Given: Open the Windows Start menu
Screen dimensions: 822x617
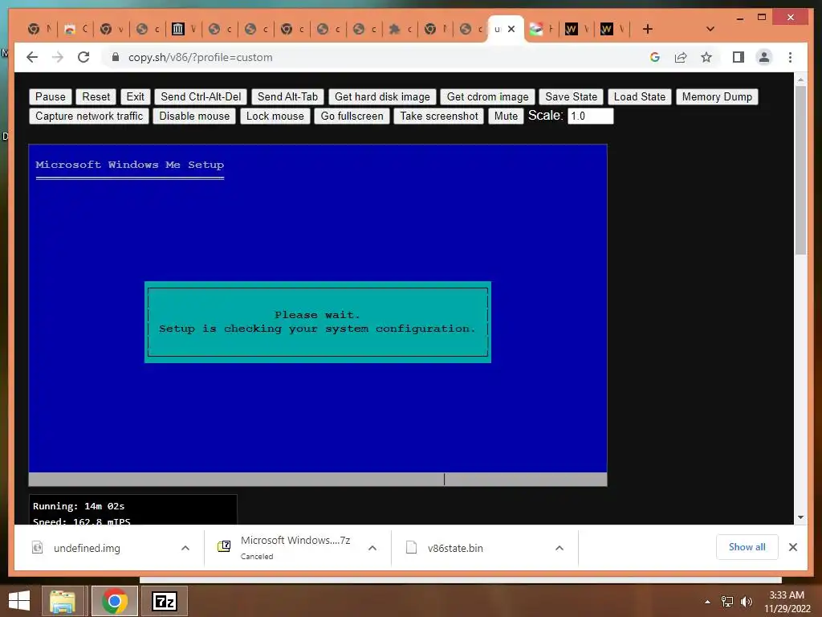Looking at the screenshot, I should [19, 601].
